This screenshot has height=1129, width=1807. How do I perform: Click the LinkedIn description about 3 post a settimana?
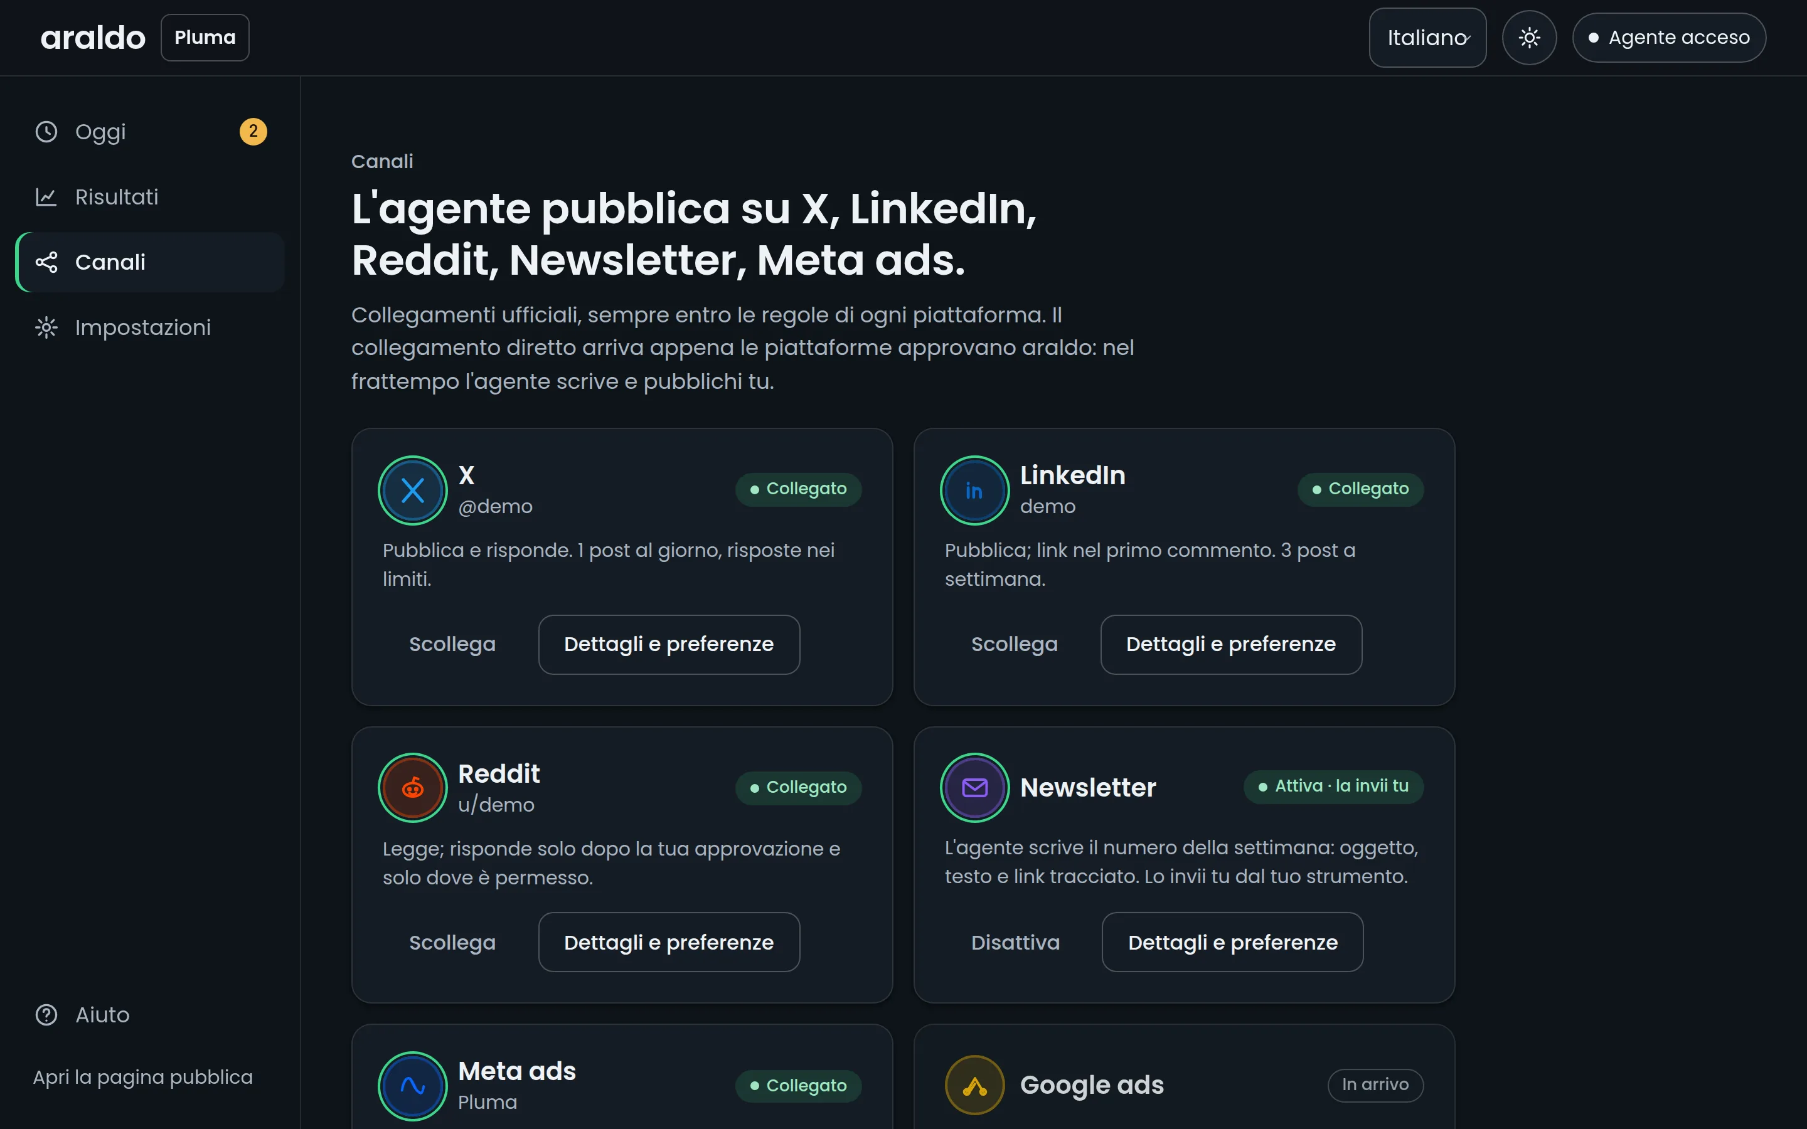(x=1150, y=564)
